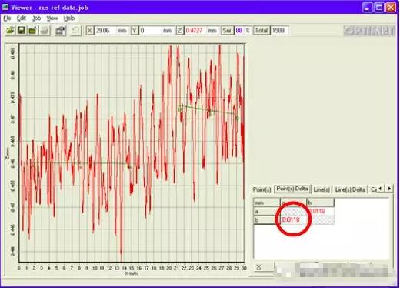Click the grayed print icon
Viewport: 400px width, 288px height.
(x=45, y=31)
